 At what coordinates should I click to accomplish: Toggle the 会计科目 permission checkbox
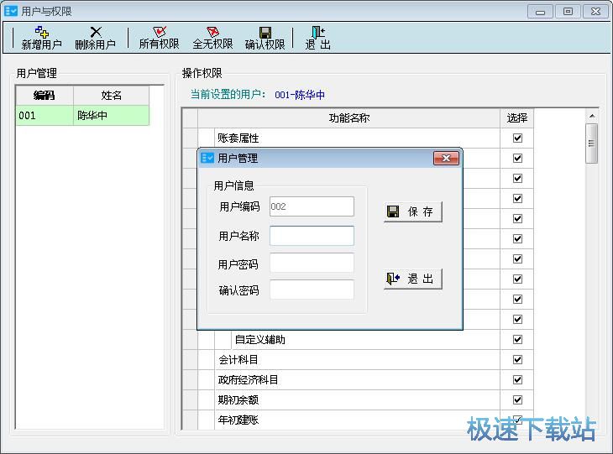[x=517, y=359]
